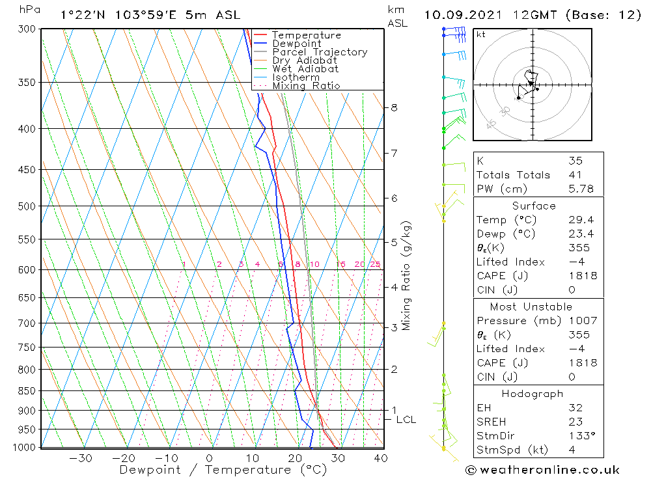Click the hPa unit label
Image resolution: width=651 pixels, height=477 pixels.
point(29,10)
